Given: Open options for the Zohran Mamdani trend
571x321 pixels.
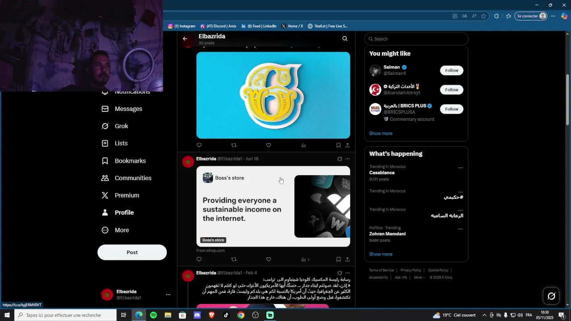Looking at the screenshot, I should [x=460, y=229].
